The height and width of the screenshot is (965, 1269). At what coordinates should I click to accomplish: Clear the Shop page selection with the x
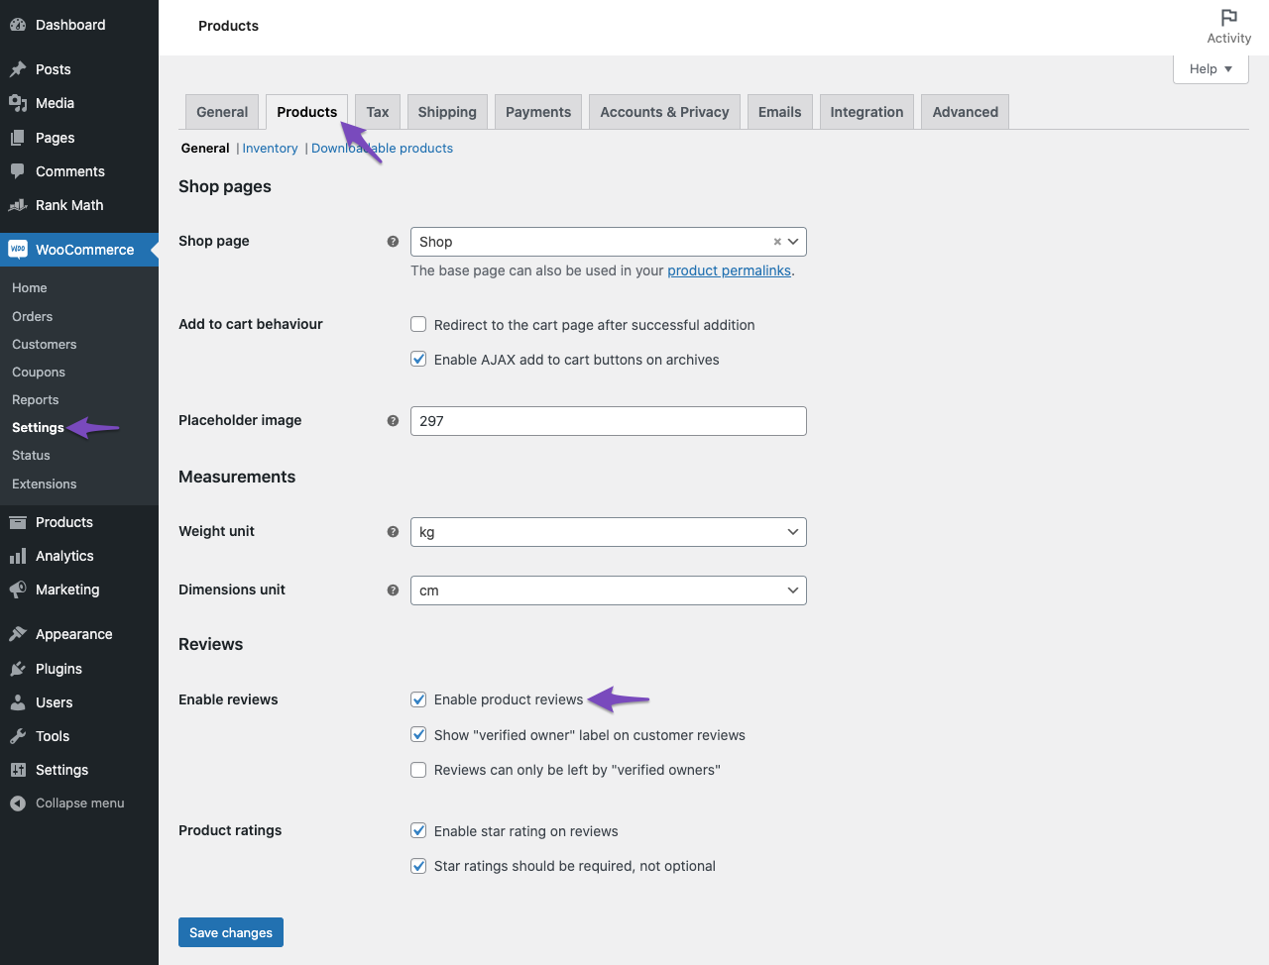tap(776, 242)
